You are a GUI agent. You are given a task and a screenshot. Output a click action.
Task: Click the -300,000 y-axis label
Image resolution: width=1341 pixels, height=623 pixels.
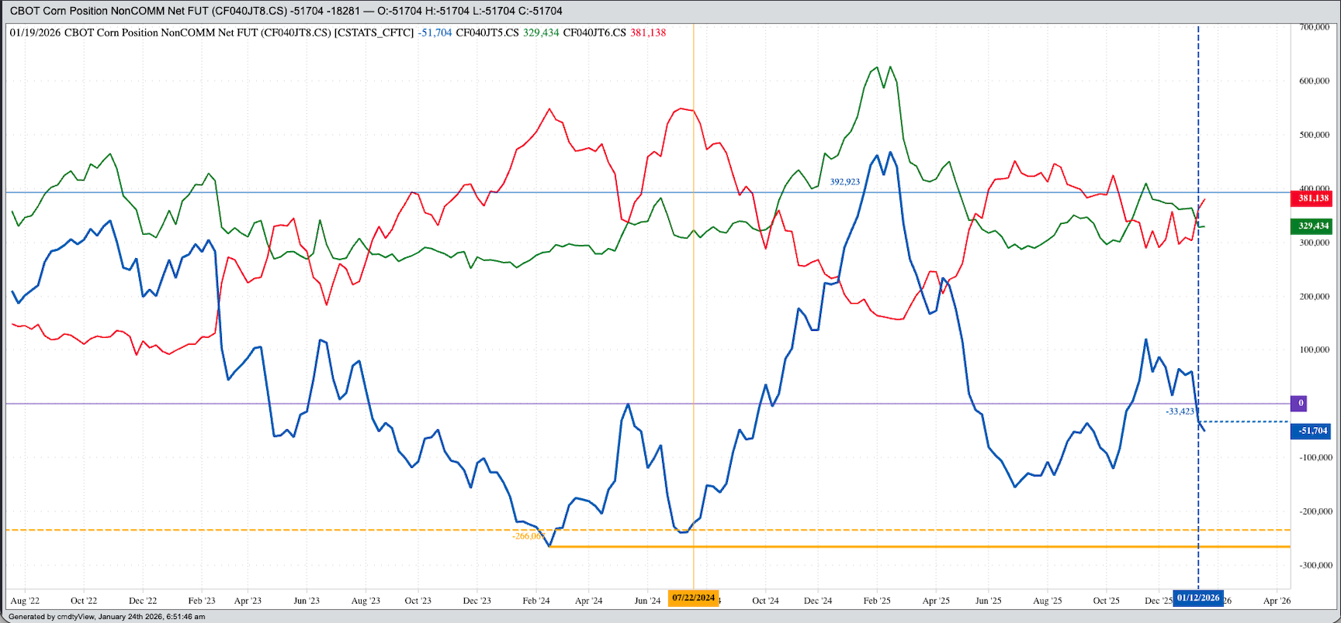1314,565
